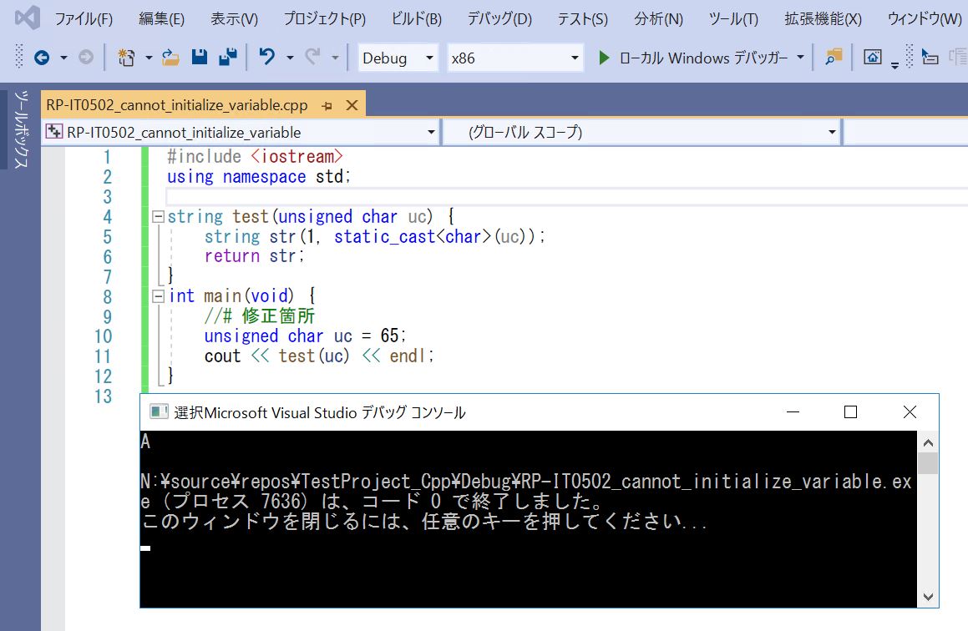Open the デバッグ menu

click(499, 18)
